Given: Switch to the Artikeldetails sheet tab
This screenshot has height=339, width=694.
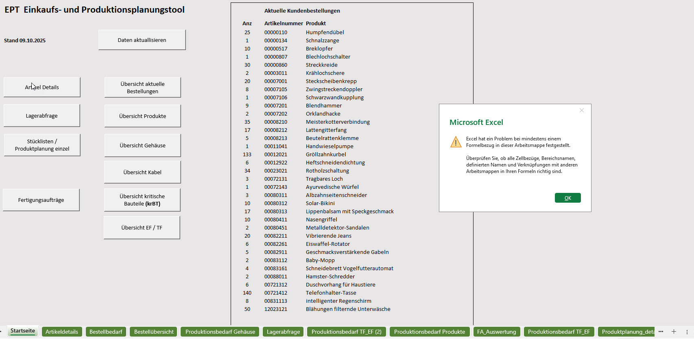Looking at the screenshot, I should (62, 332).
